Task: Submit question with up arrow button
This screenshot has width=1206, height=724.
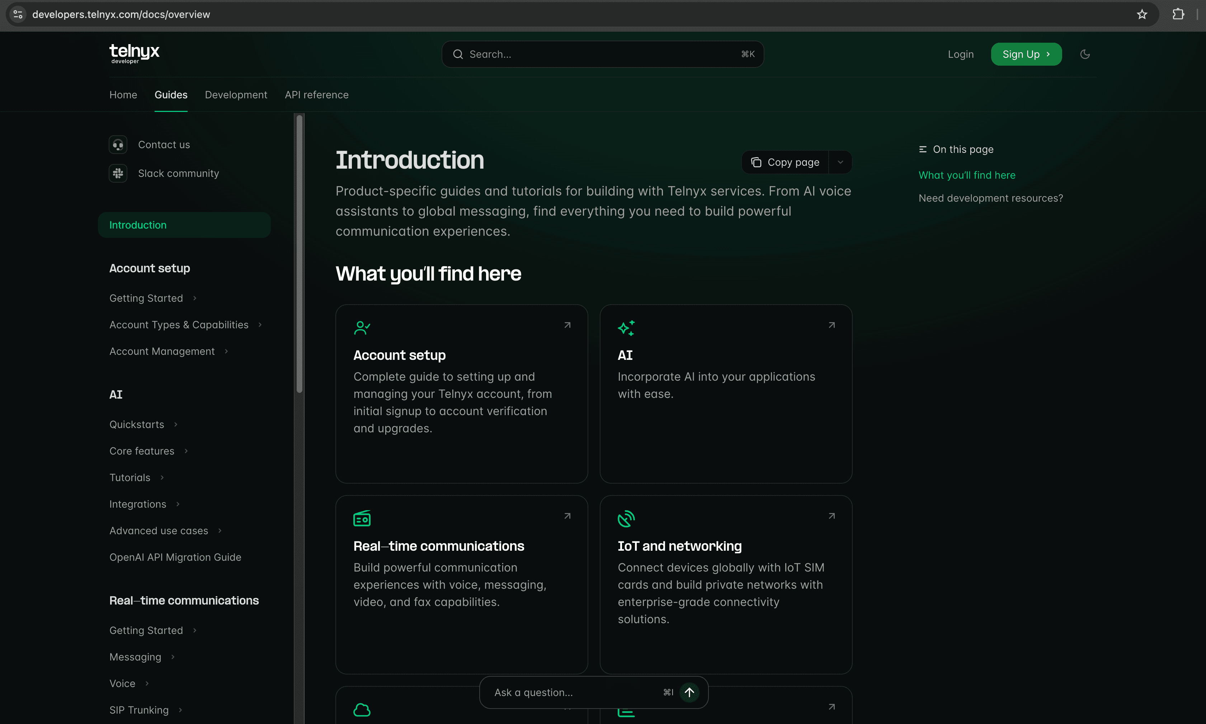Action: (x=689, y=692)
